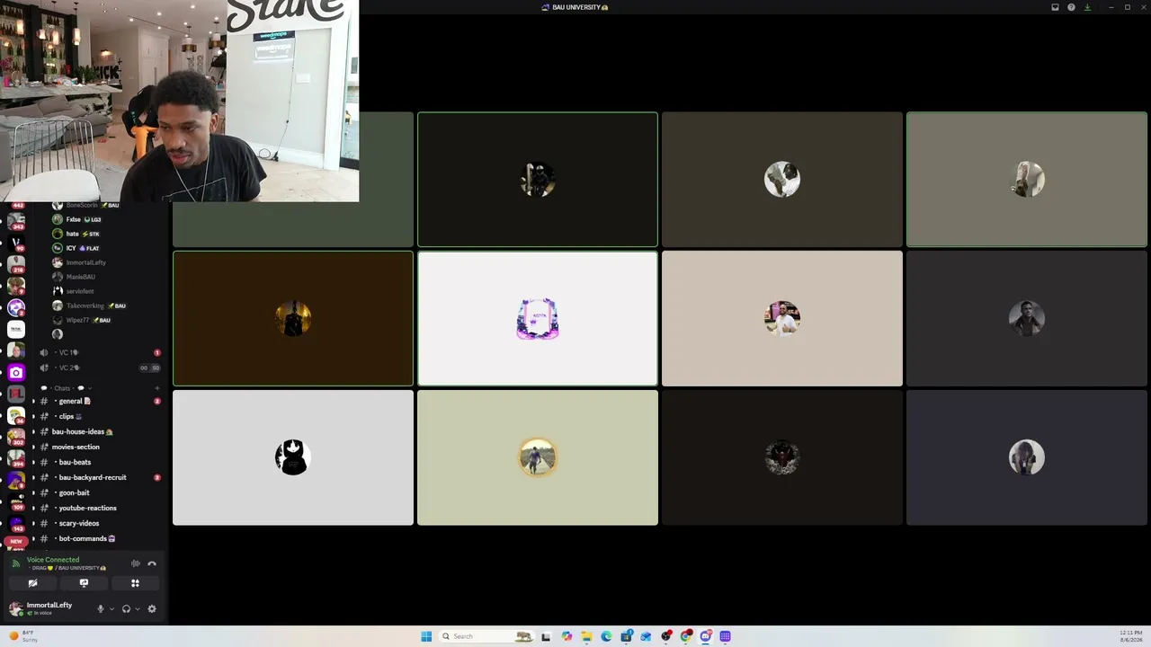Mute the microphone
Viewport: 1151px width, 647px height.
click(x=100, y=608)
